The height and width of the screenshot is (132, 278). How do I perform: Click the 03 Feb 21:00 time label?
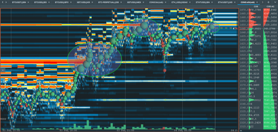[x=126, y=131]
